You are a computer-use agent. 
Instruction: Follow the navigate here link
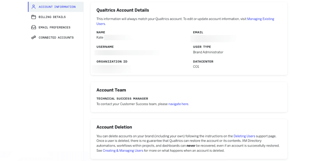pyautogui.click(x=178, y=104)
